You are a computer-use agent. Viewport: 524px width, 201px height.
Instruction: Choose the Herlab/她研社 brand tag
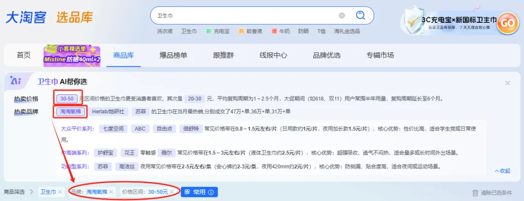coord(109,112)
